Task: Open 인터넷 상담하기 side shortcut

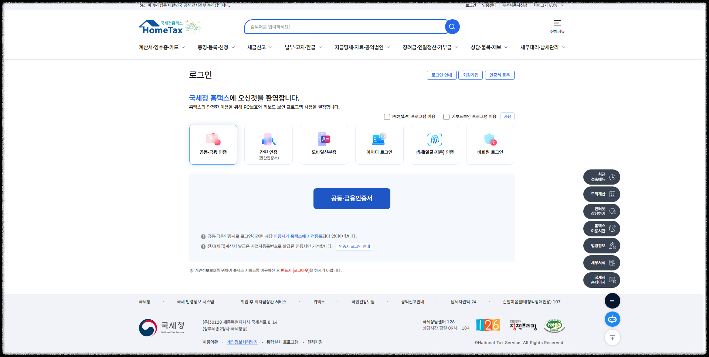Action: coord(601,211)
